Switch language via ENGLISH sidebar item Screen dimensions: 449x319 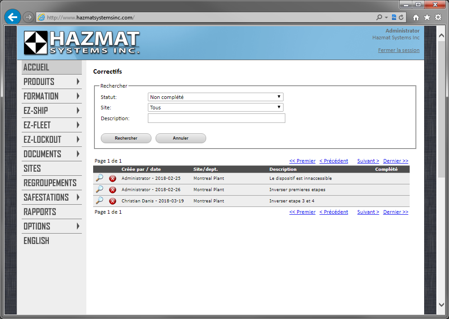[x=52, y=241]
